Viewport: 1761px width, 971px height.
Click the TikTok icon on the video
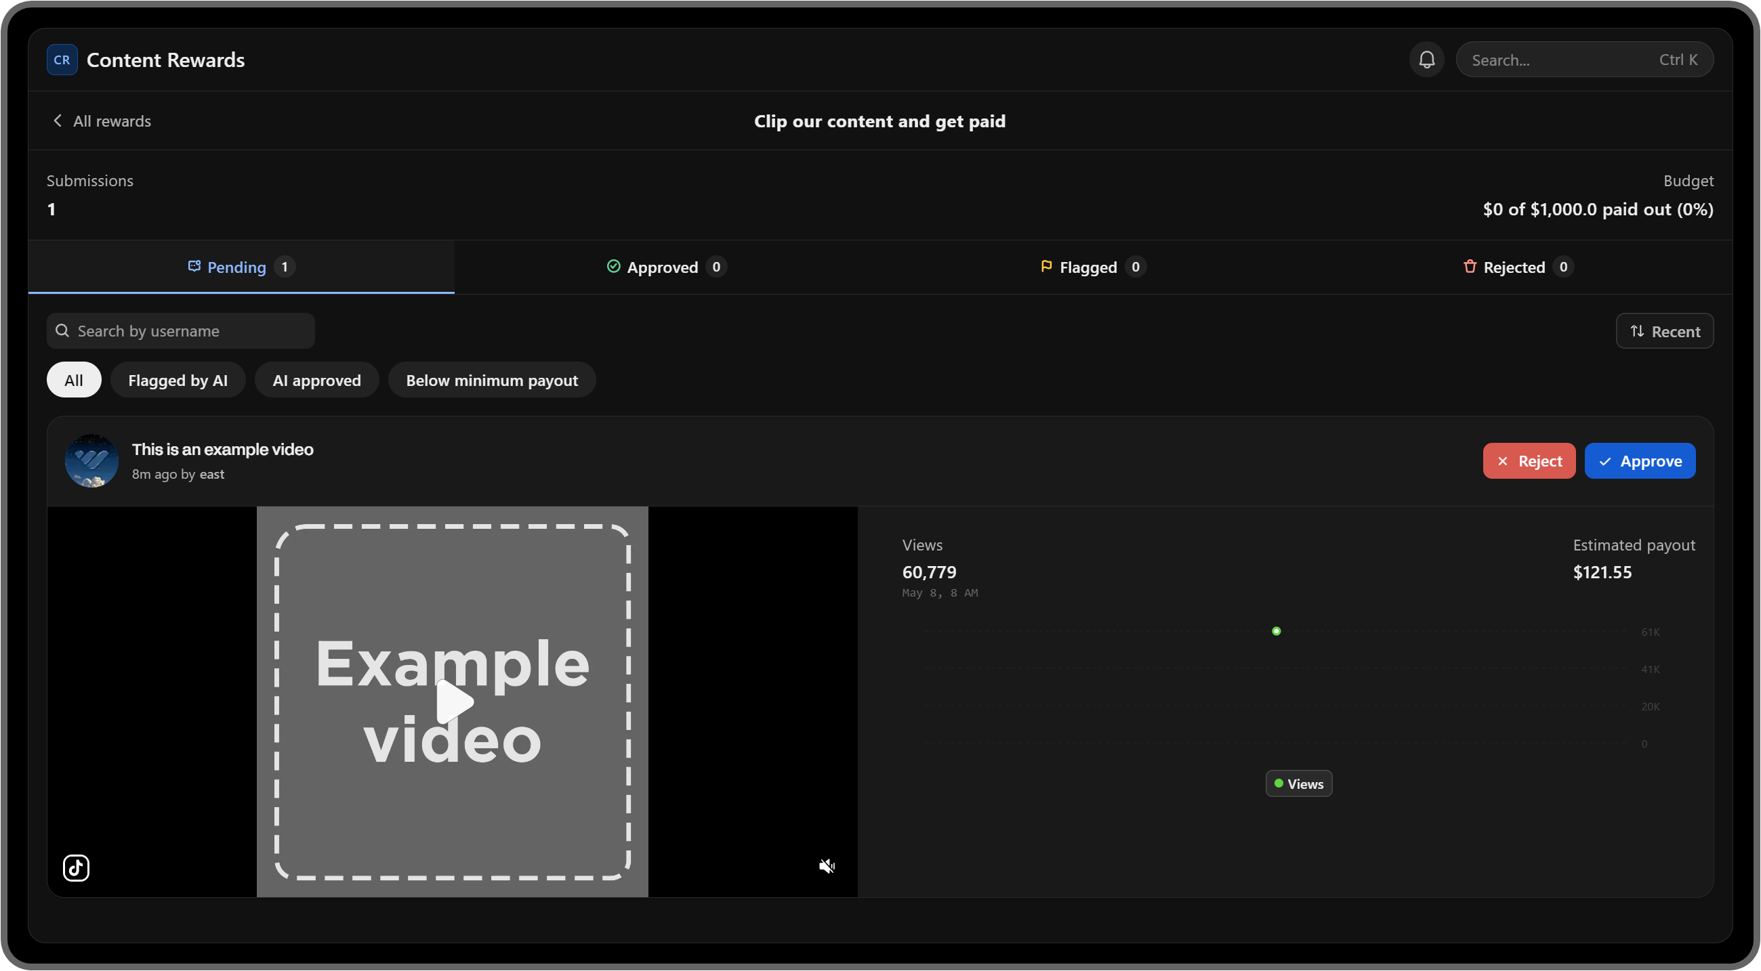[76, 867]
